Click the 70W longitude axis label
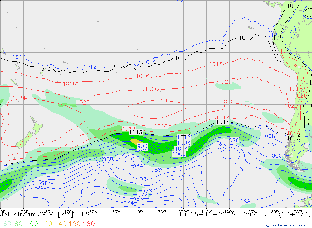312x228 pixels. pos(298,212)
